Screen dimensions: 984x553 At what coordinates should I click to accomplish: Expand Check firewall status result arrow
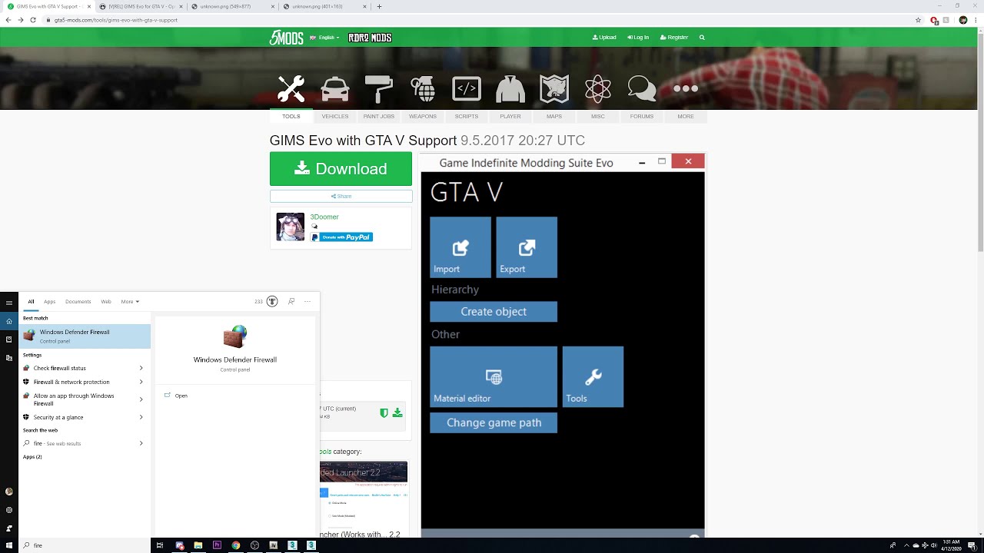coord(141,368)
